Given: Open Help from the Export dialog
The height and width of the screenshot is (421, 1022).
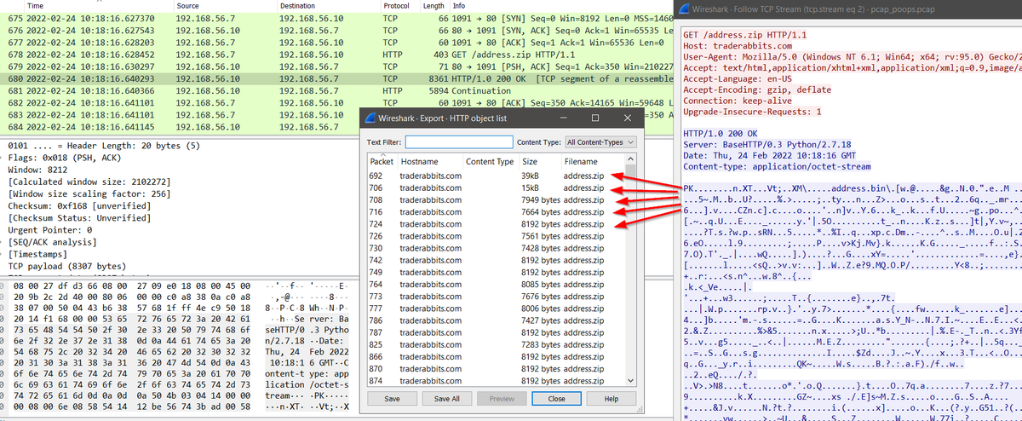Looking at the screenshot, I should pos(611,398).
